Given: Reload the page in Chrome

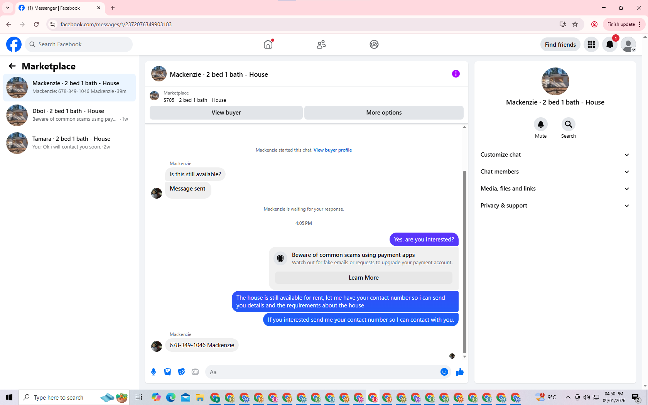Looking at the screenshot, I should click(x=36, y=24).
